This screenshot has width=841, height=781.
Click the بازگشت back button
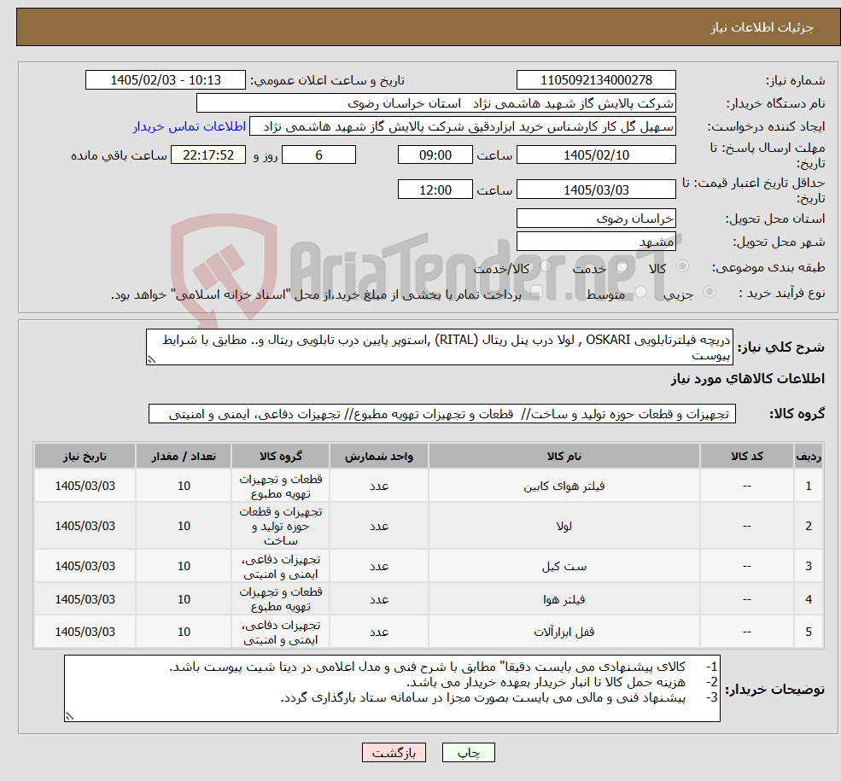(394, 752)
